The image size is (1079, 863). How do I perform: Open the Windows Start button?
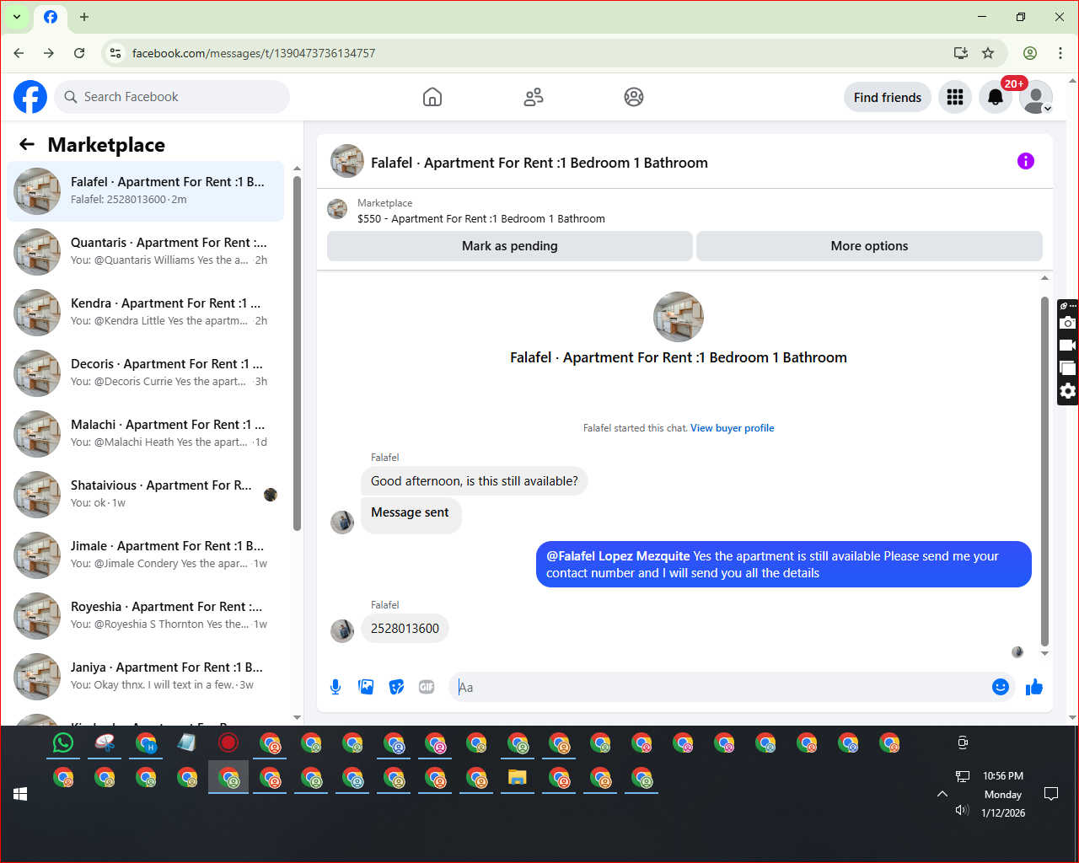click(x=20, y=794)
